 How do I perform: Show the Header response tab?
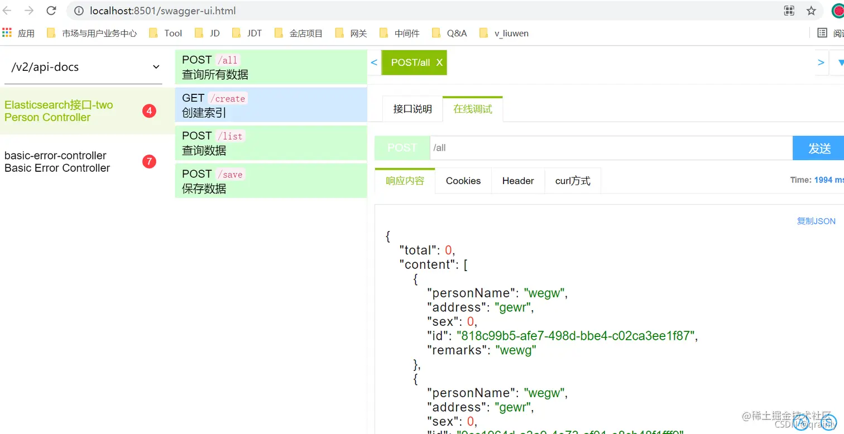point(518,181)
